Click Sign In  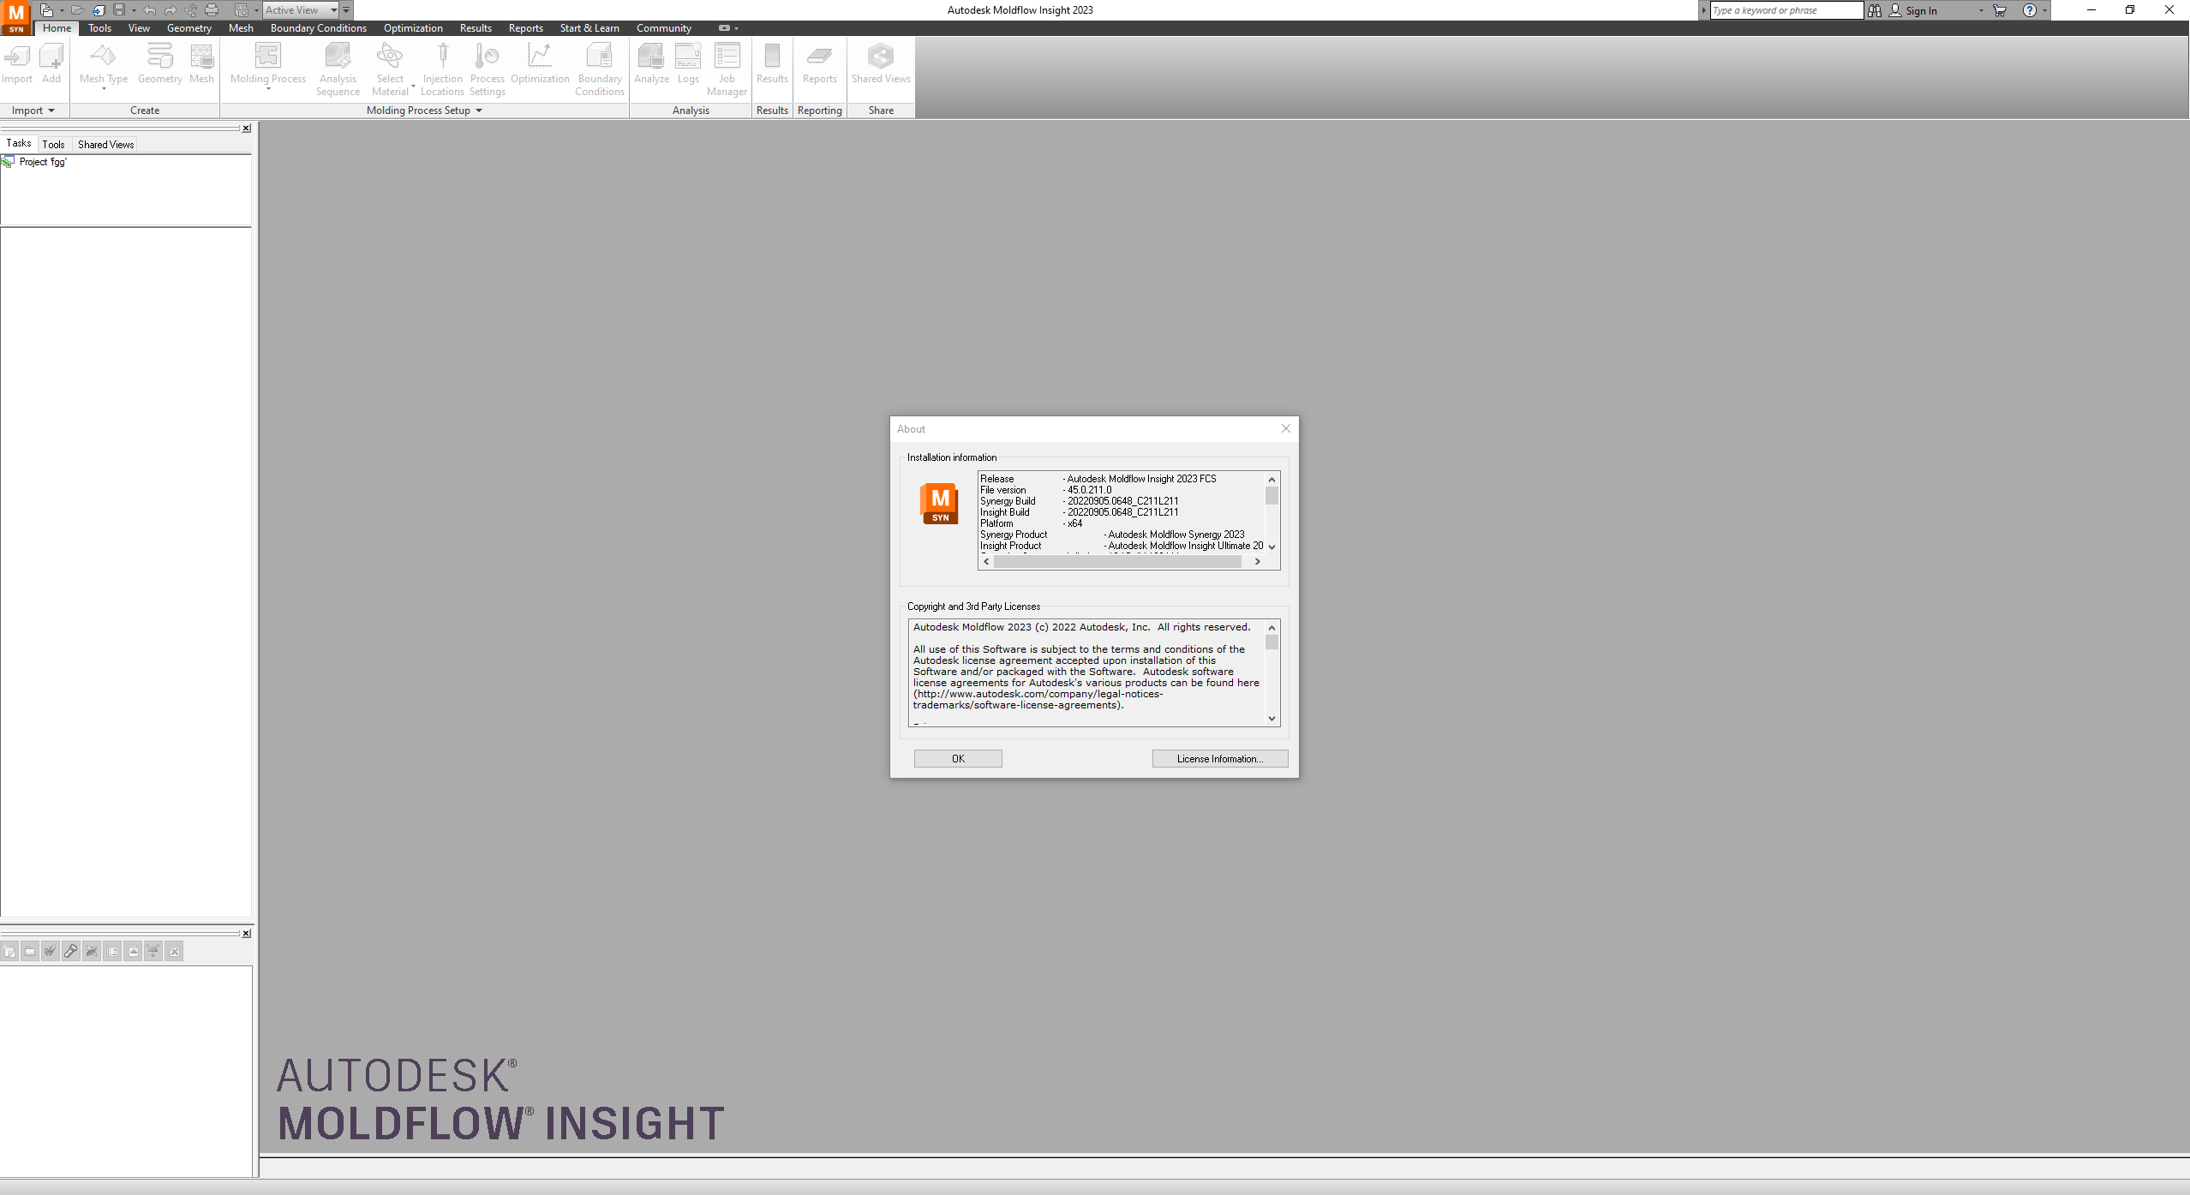point(1921,11)
